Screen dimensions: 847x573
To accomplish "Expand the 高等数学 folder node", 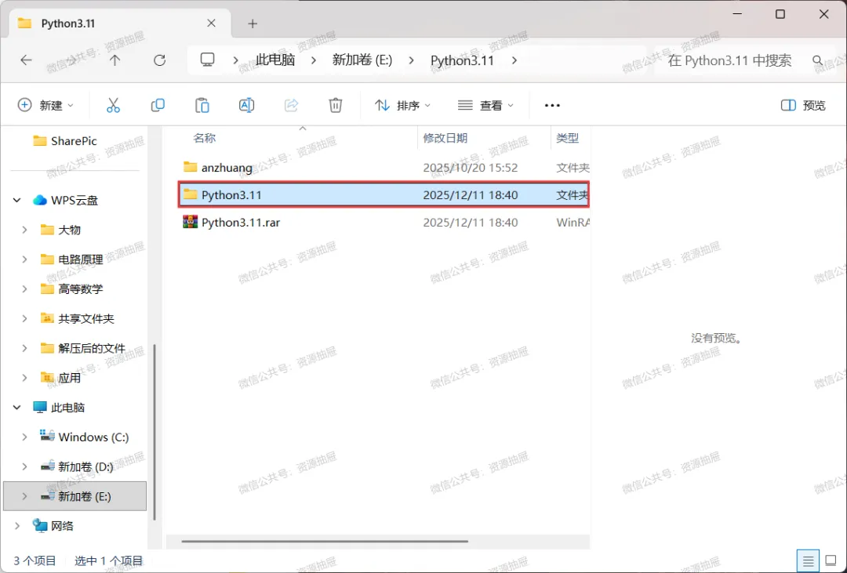I will (24, 289).
